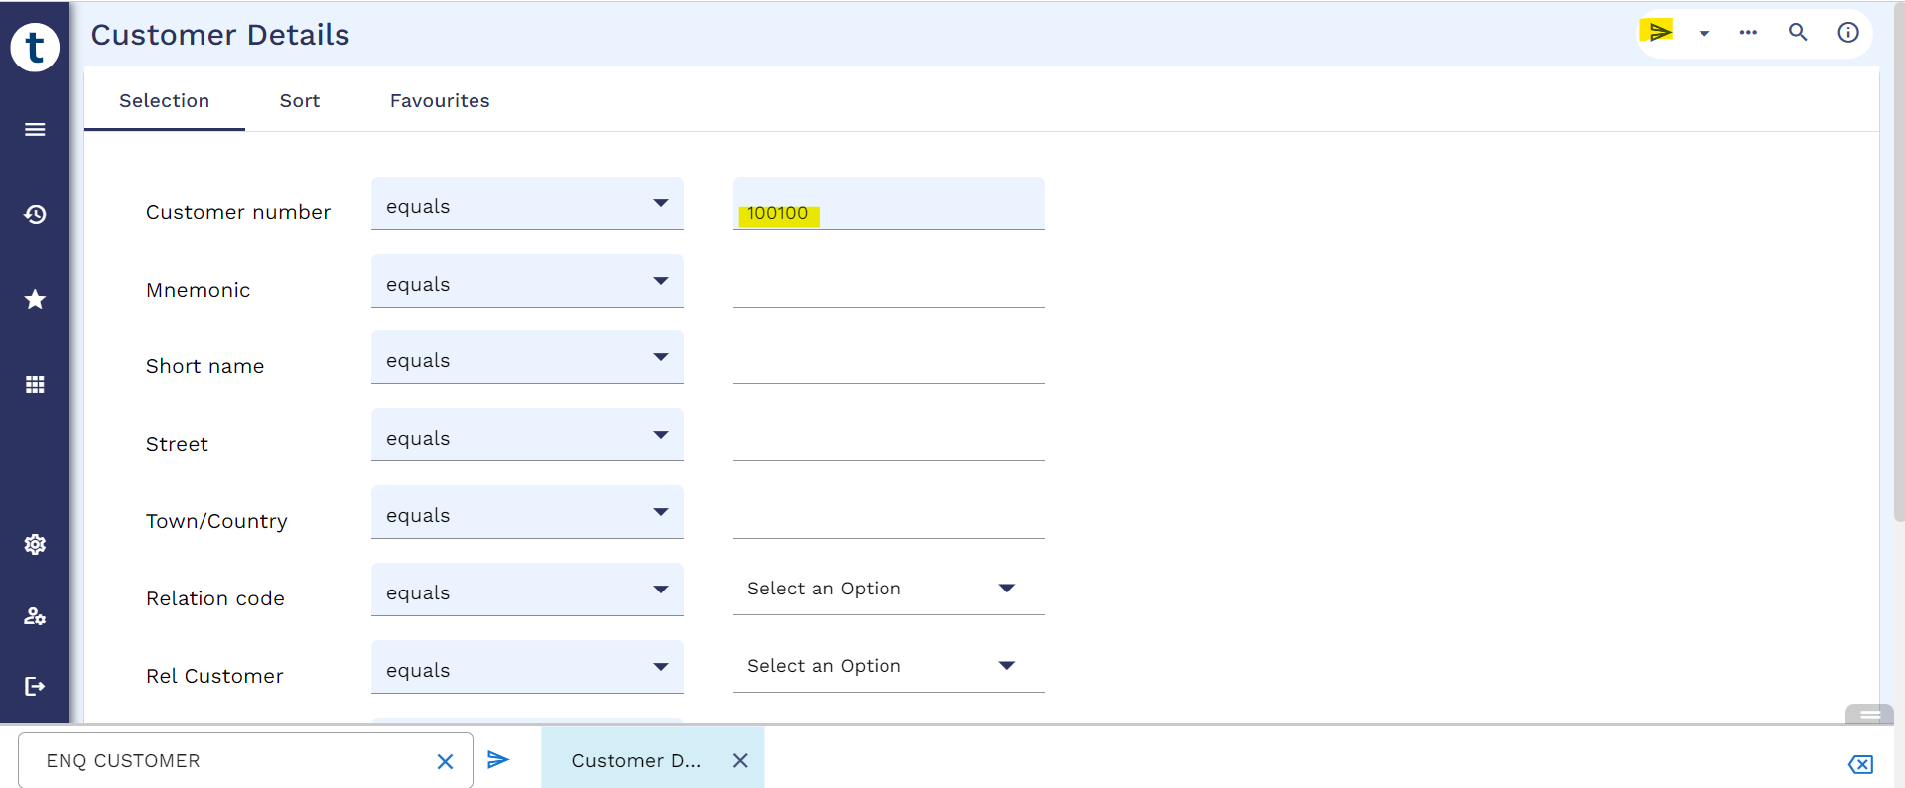Open the Street operator equals dropdown
The image size is (1905, 788).
coord(527,436)
